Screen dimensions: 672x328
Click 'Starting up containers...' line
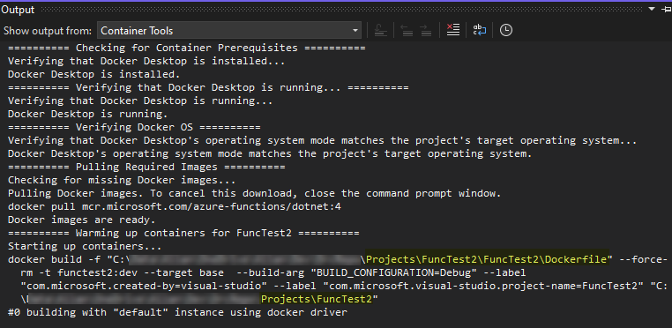click(85, 247)
